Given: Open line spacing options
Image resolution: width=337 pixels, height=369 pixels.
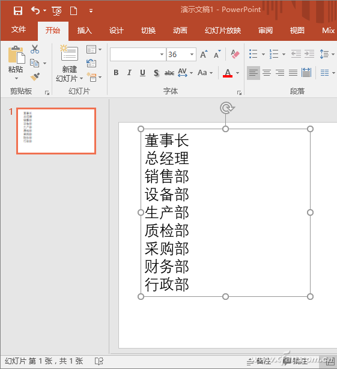Looking at the screenshot, I should pyautogui.click(x=327, y=54).
